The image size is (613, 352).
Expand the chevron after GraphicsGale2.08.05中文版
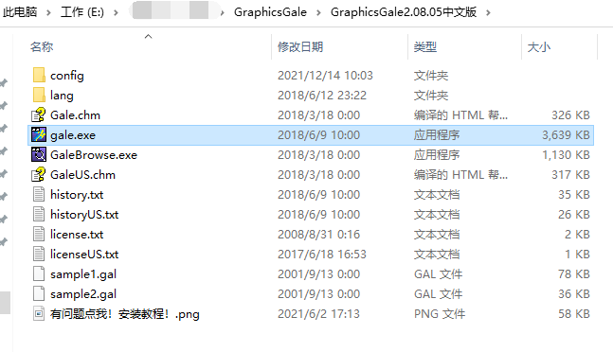click(x=488, y=13)
